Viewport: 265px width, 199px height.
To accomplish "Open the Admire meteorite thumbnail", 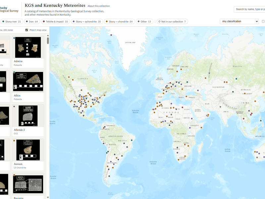I will 28,47.
